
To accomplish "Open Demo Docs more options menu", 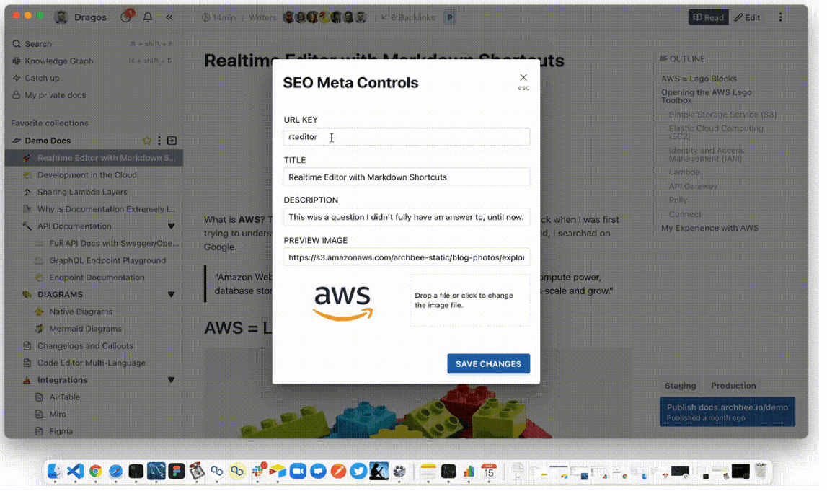I will (159, 141).
